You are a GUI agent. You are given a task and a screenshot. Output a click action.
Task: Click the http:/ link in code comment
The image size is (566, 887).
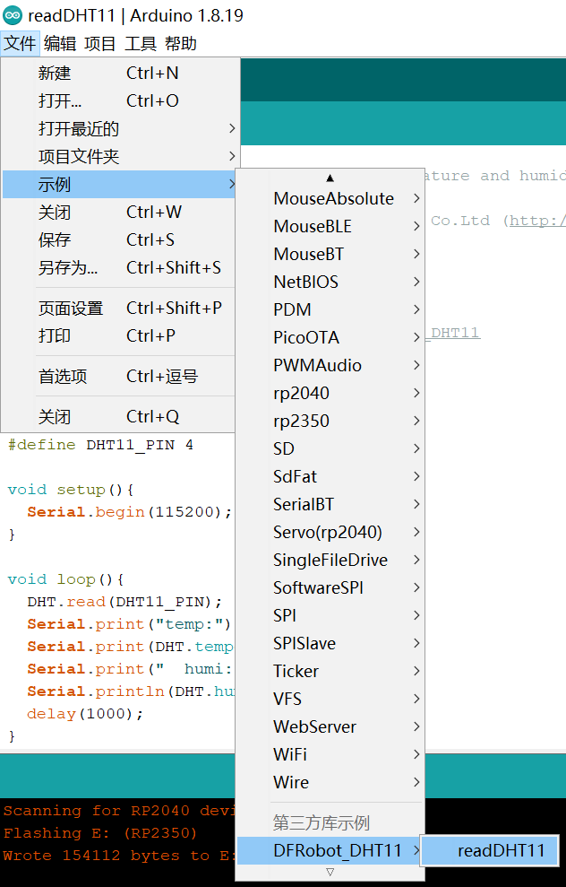(537, 221)
